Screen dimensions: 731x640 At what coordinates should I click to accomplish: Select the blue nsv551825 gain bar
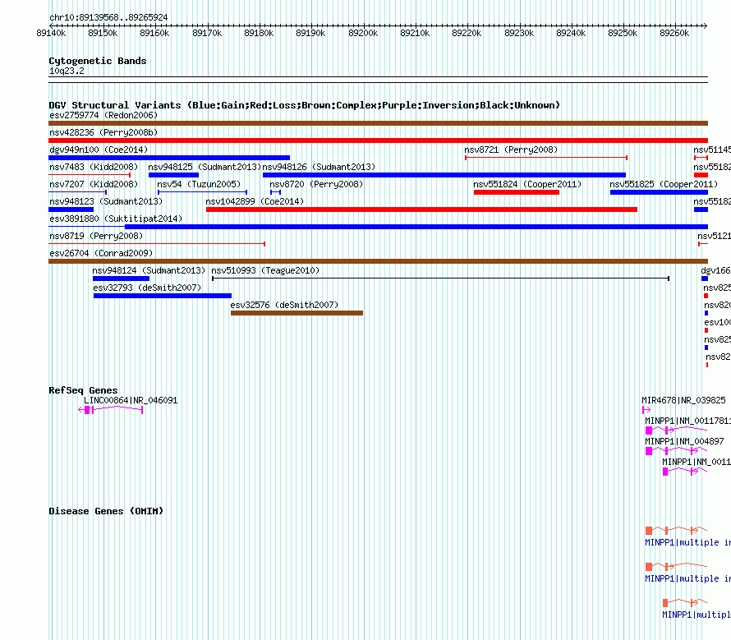tap(660, 192)
